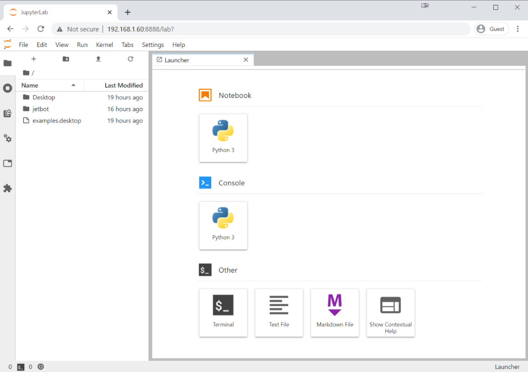Open the Chrome three-dot menu

[518, 29]
